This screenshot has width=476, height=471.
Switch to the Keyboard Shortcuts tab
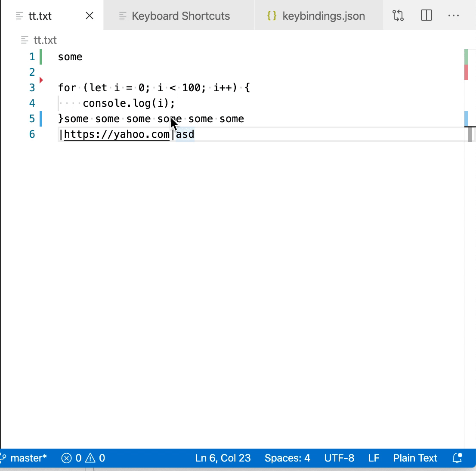tap(179, 15)
